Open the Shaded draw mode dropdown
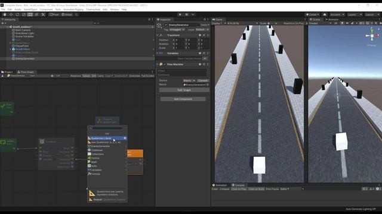This screenshot has width=382, height=214. coord(320,23)
